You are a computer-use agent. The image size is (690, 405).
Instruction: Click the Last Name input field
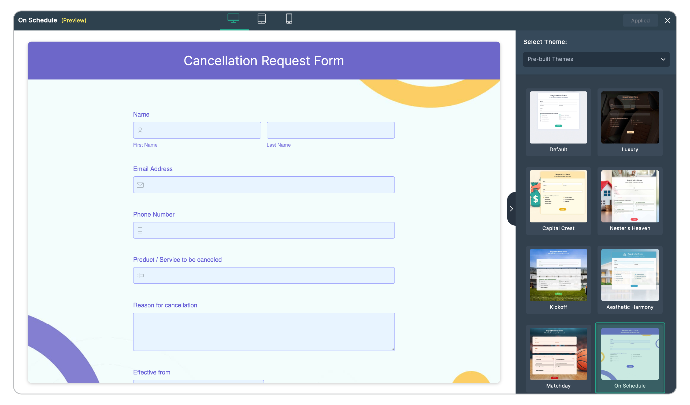331,130
